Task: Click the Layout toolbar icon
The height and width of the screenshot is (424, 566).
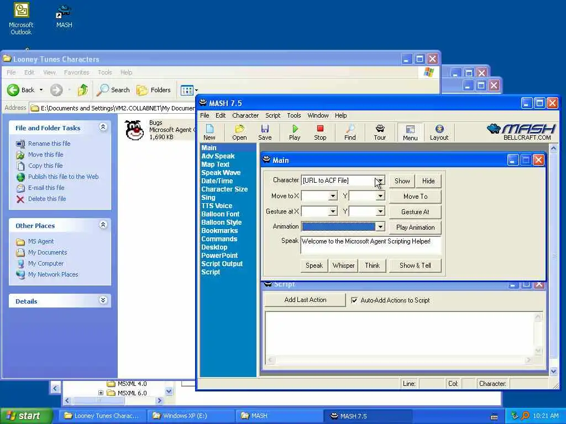Action: (439, 132)
